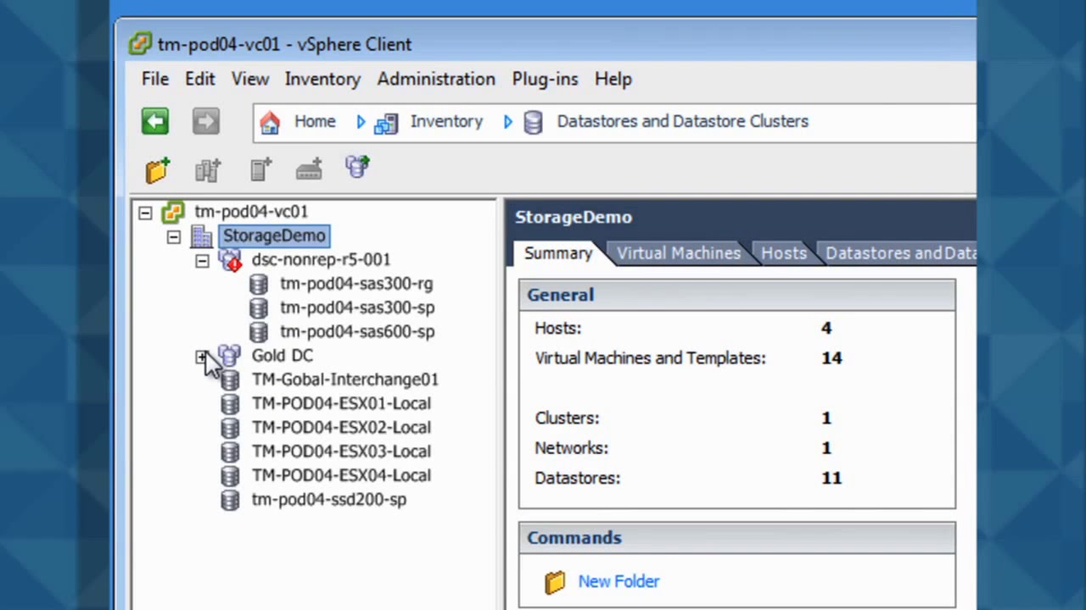Image resolution: width=1086 pixels, height=610 pixels.
Task: Collapse the StorageDemo datacenter node
Action: (x=174, y=237)
